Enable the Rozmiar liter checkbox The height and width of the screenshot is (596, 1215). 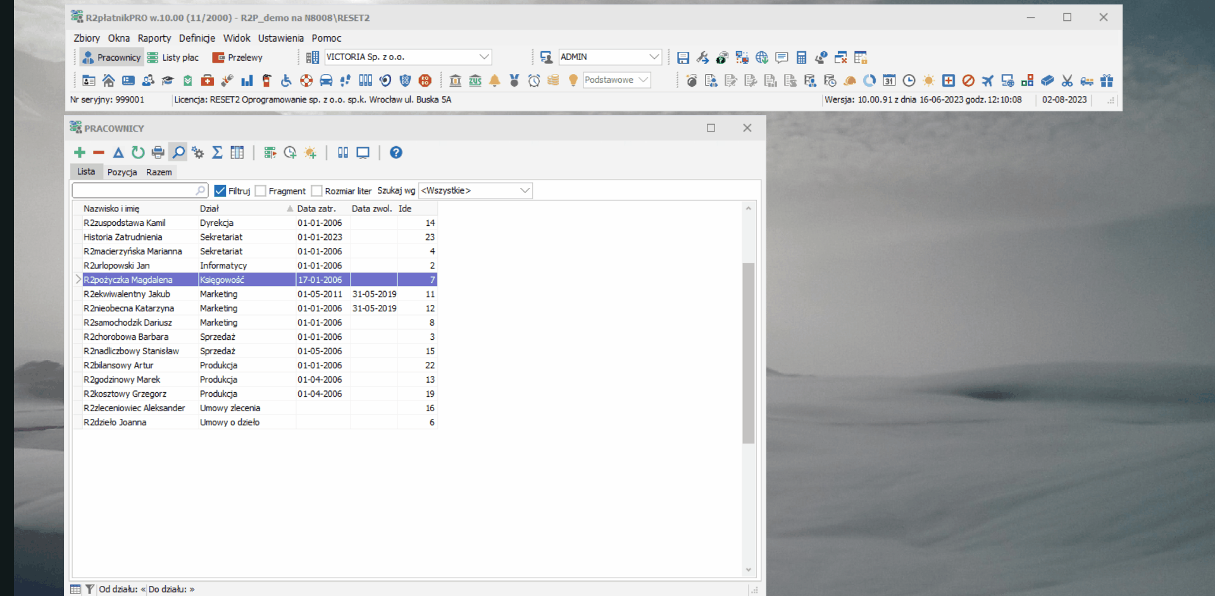[x=317, y=190]
